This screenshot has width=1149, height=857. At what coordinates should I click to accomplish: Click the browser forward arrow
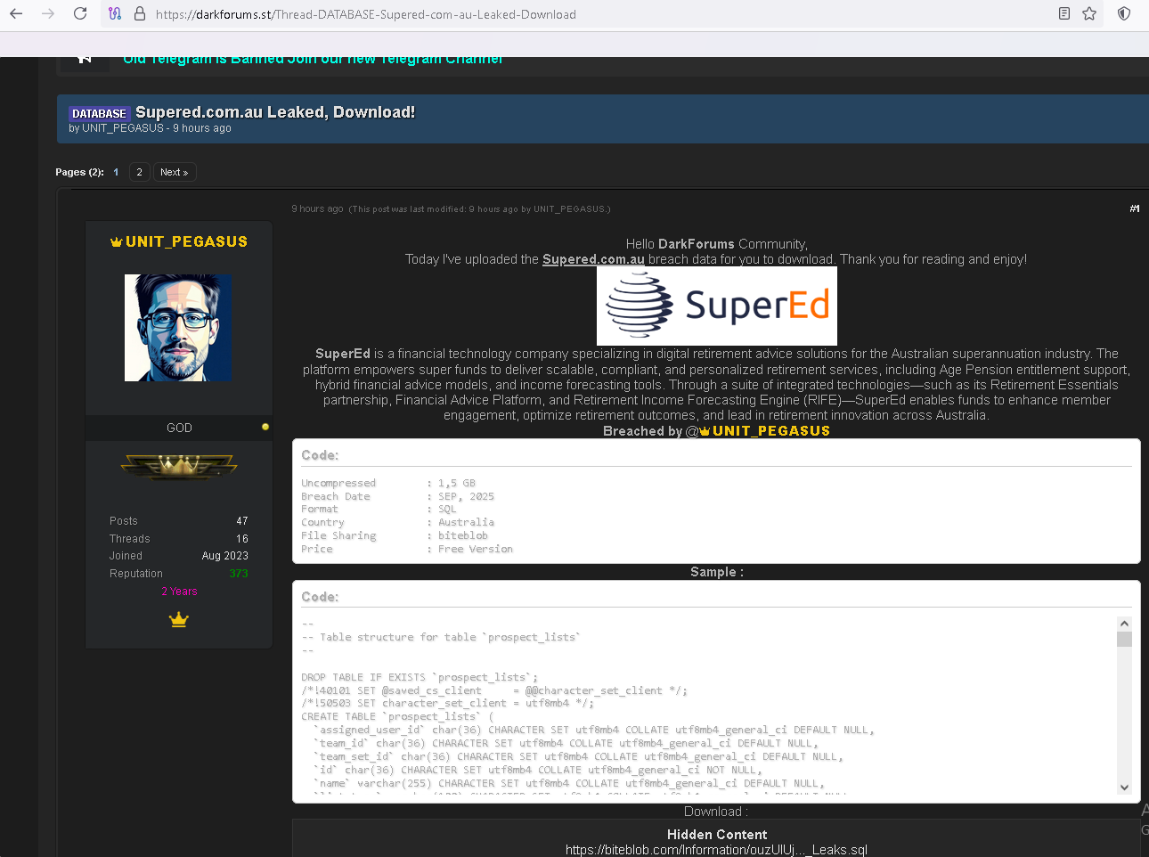click(48, 14)
